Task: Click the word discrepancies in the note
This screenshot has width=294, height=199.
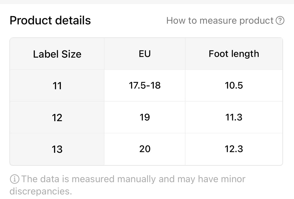Action: (x=41, y=191)
